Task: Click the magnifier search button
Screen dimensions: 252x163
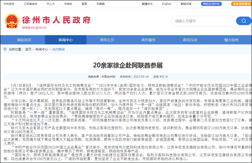Action: pos(243,21)
